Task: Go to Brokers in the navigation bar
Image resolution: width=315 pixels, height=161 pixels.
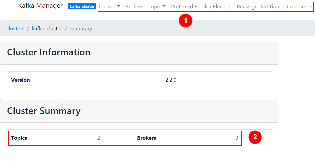Action: point(134,7)
